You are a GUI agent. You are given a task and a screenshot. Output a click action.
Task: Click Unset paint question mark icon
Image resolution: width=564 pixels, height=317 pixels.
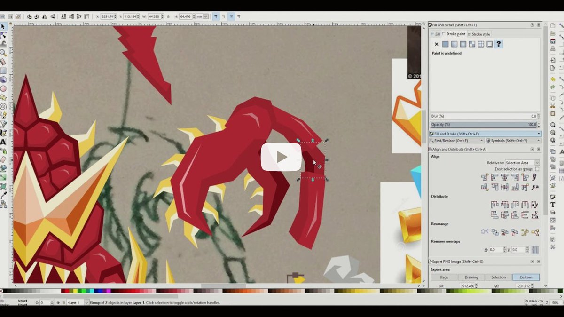point(499,44)
